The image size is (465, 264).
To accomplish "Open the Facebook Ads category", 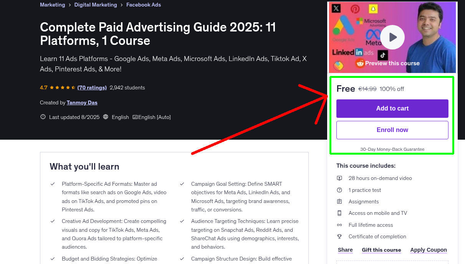I will (143, 5).
